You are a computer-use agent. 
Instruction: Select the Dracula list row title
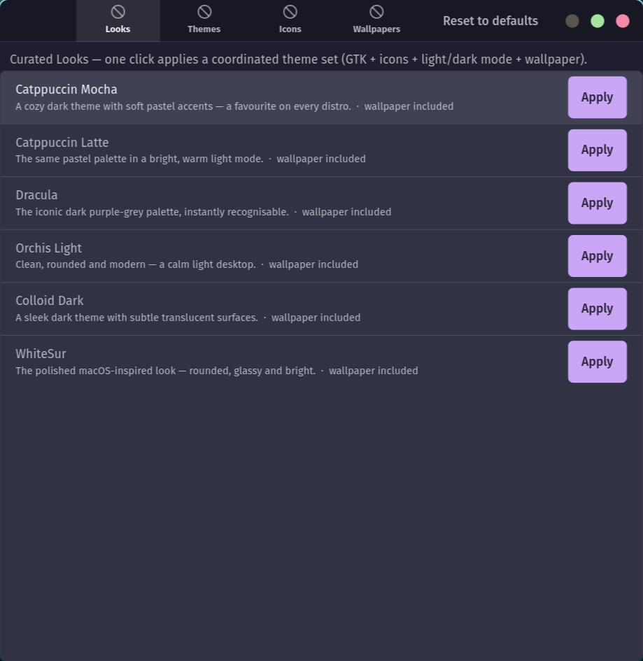(36, 195)
